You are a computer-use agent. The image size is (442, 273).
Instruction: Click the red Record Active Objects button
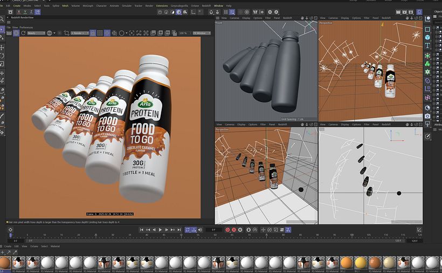pos(227,230)
